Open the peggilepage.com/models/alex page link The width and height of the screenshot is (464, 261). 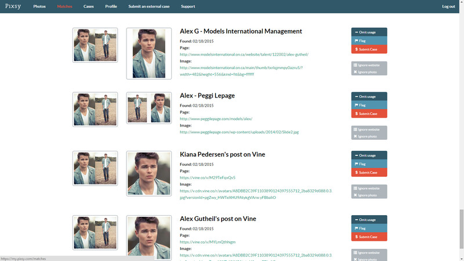216,119
